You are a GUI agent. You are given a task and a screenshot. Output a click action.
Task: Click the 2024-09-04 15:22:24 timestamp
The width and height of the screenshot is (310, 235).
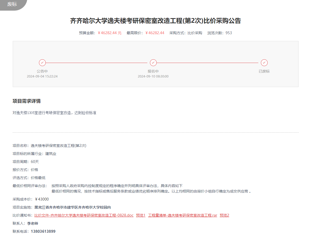[42, 76]
